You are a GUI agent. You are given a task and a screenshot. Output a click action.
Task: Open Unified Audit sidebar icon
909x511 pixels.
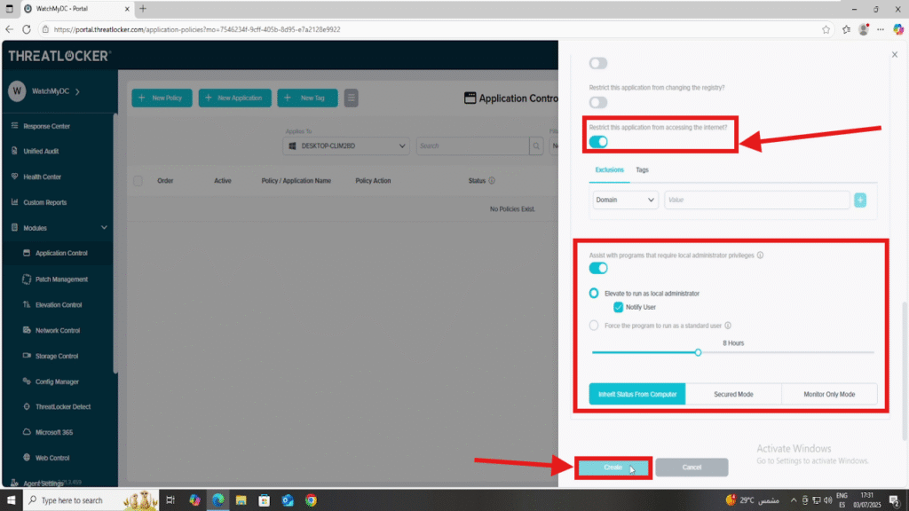pyautogui.click(x=14, y=151)
